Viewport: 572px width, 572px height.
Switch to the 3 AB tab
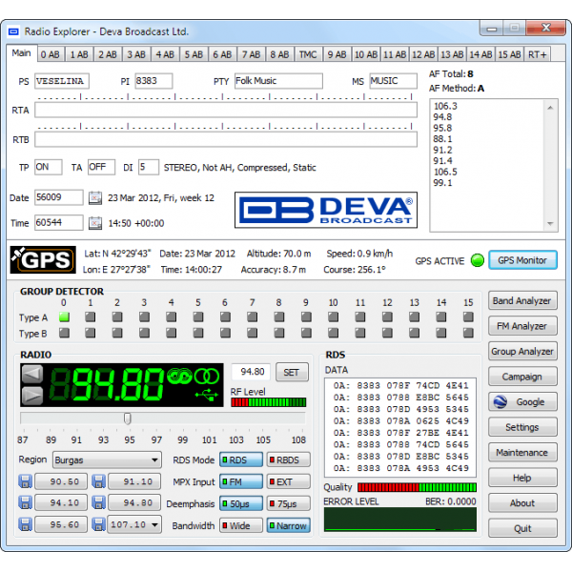click(136, 54)
